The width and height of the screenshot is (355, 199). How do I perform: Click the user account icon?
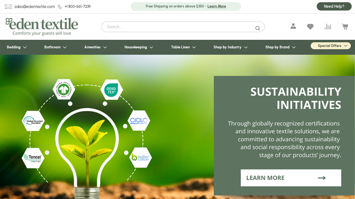tap(293, 27)
